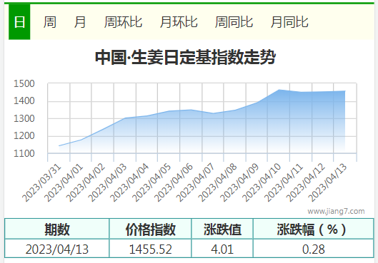Click the 2023/04/10 peak point on chart
The width and height of the screenshot is (378, 263).
[x=279, y=90]
